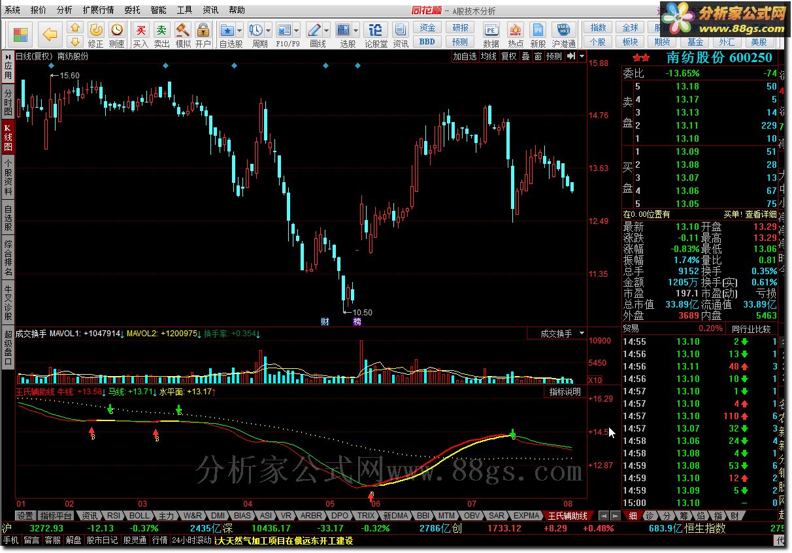Go back with the yellow left arrow
Screen dimensions: 792x553
point(50,34)
